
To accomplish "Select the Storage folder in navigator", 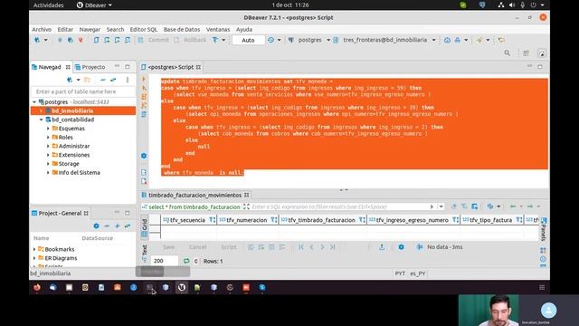I will point(69,164).
